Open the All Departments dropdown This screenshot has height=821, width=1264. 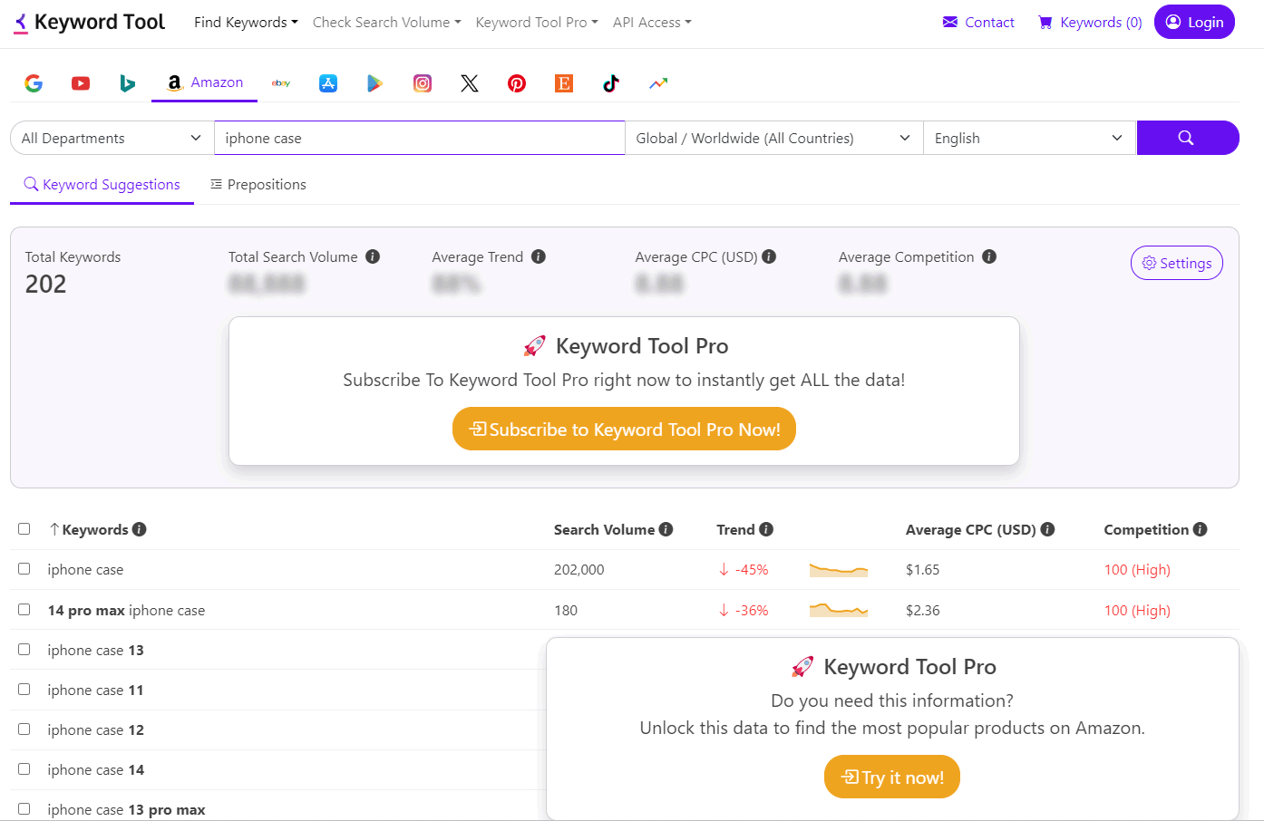pos(112,138)
